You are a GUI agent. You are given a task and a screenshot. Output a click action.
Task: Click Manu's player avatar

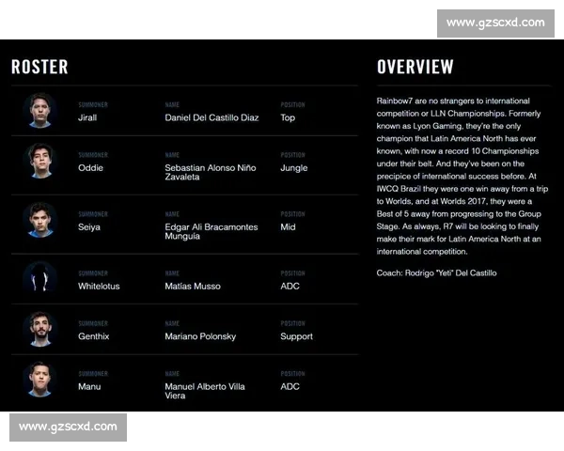[x=39, y=380]
